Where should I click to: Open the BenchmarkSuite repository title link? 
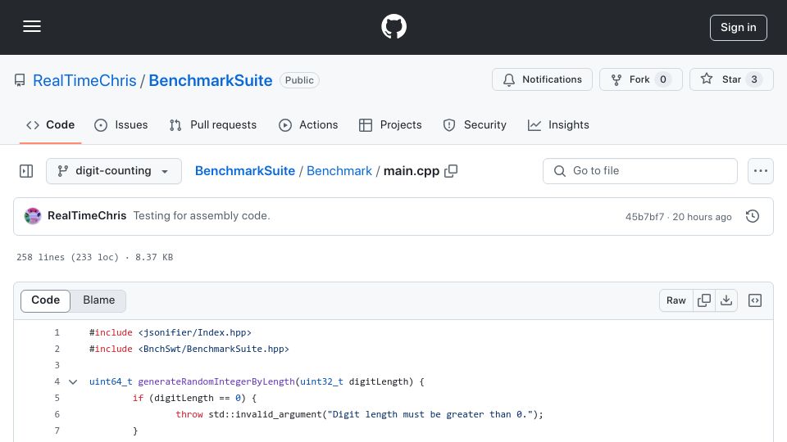click(211, 80)
